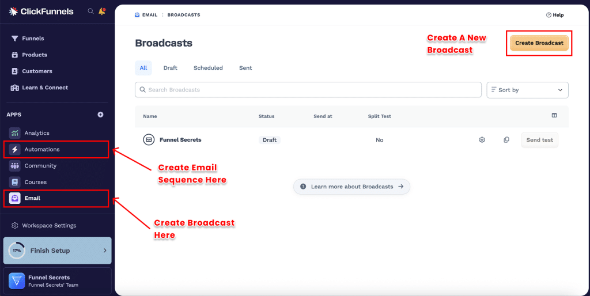Click the EMAIL breadcrumb link
The width and height of the screenshot is (590, 296).
click(150, 15)
